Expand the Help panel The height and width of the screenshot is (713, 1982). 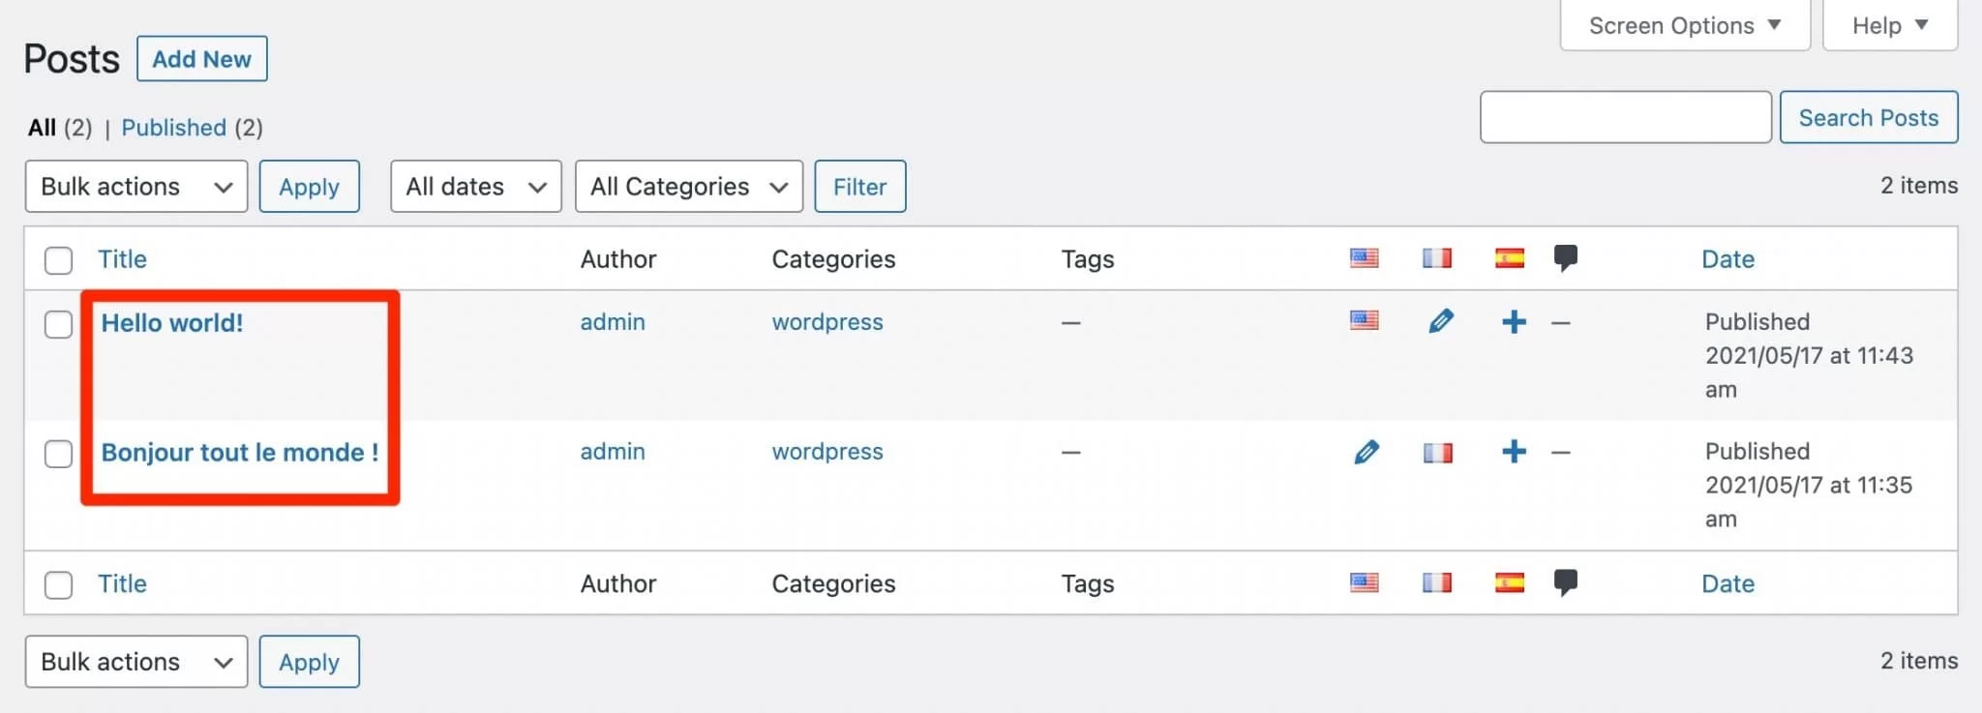coord(1890,25)
